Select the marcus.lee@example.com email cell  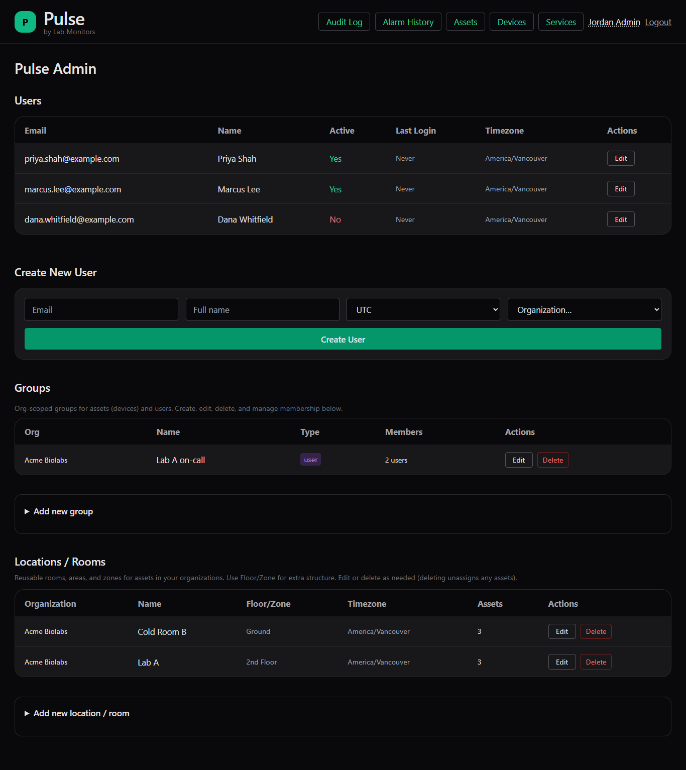[73, 189]
